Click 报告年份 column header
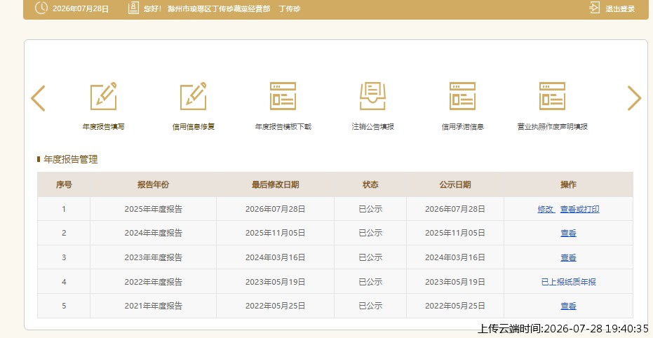Screen dimensions: 653x338 (153, 185)
